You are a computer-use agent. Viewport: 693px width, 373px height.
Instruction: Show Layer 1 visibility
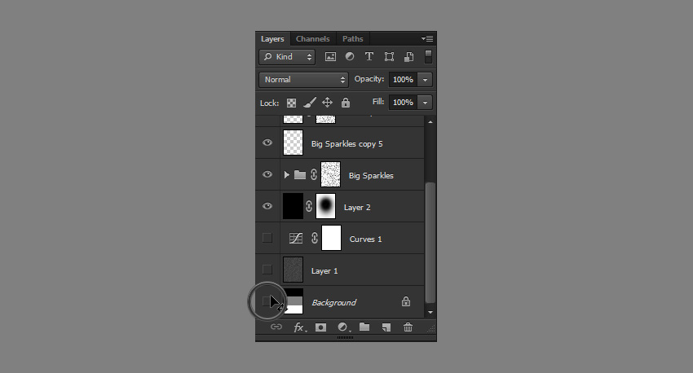pyautogui.click(x=267, y=270)
